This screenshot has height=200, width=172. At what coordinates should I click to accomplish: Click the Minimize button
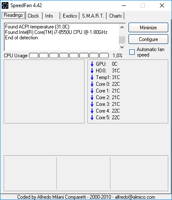click(x=148, y=28)
